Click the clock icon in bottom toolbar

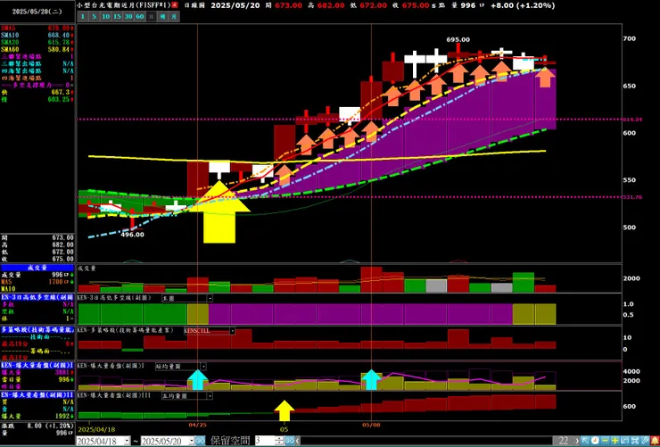[x=595, y=441]
